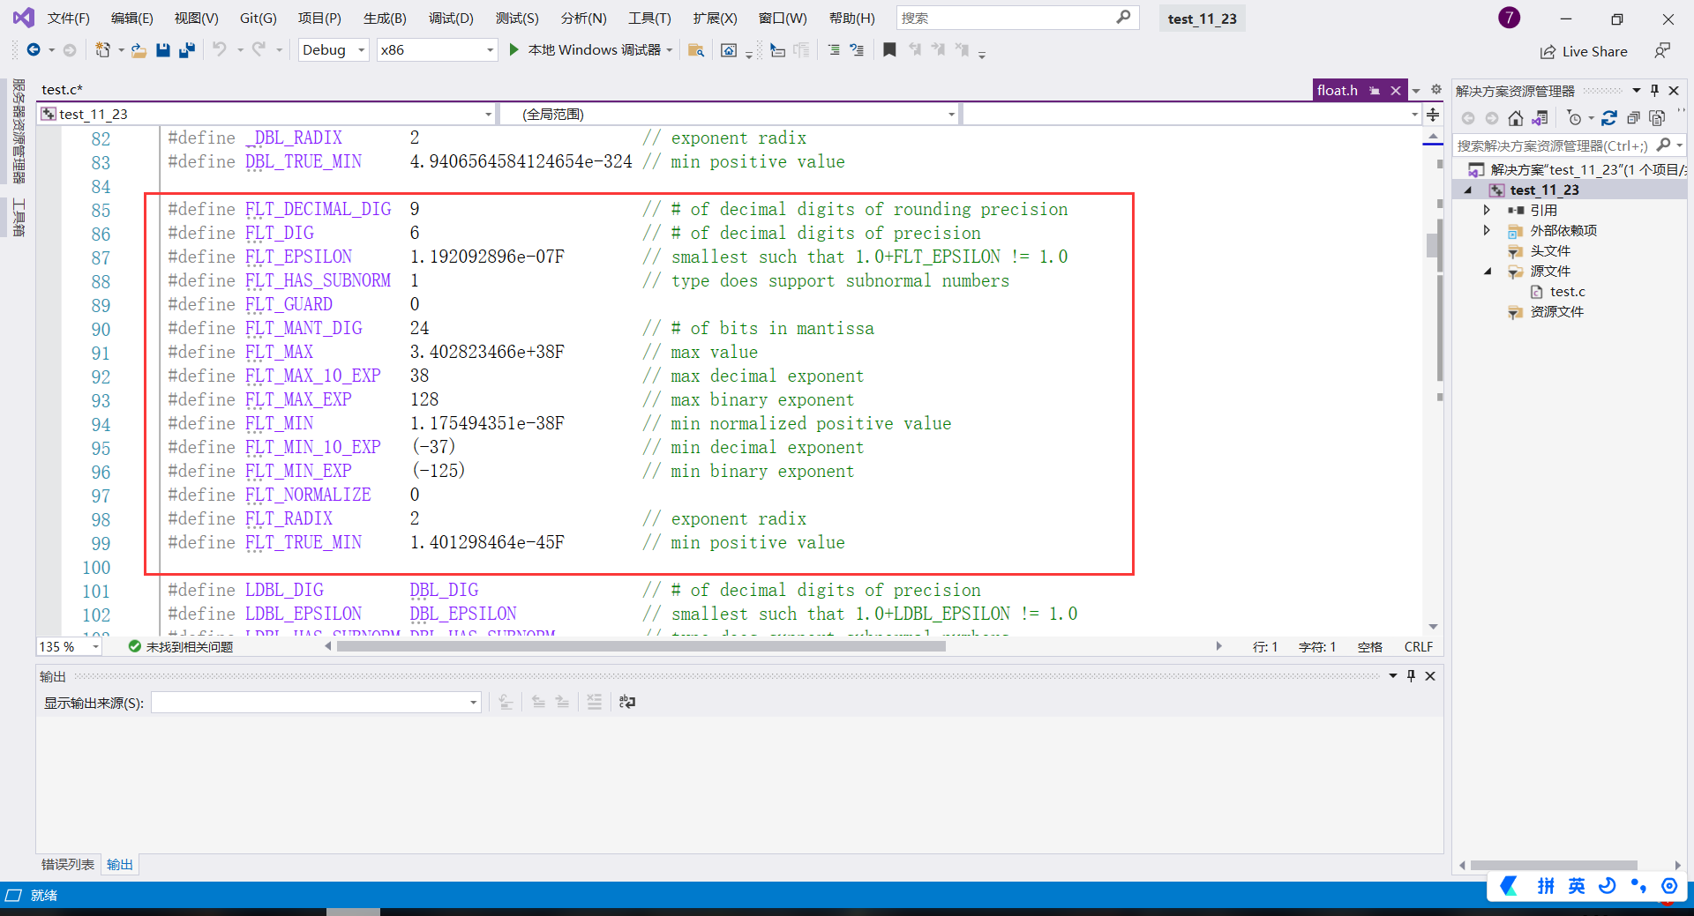Click the editor horizontal scrollbar thumb

pyautogui.click(x=641, y=647)
